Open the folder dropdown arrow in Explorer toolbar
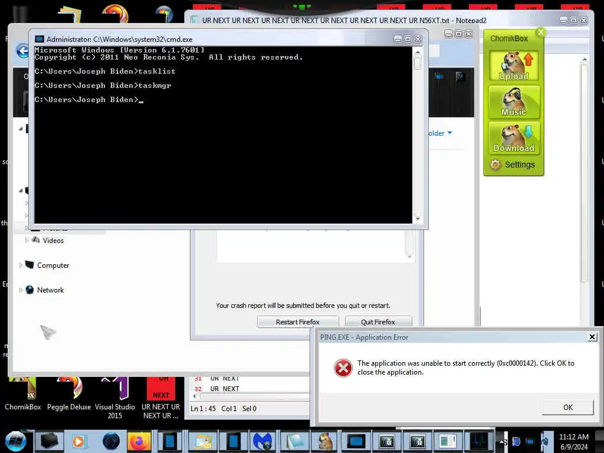This screenshot has height=453, width=604. [x=449, y=133]
